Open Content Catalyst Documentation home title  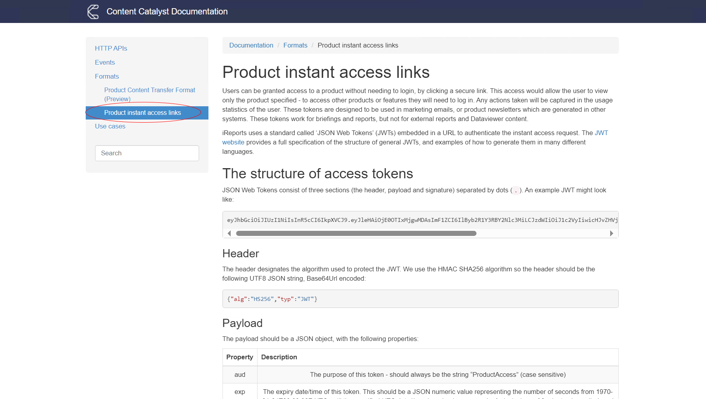click(167, 12)
